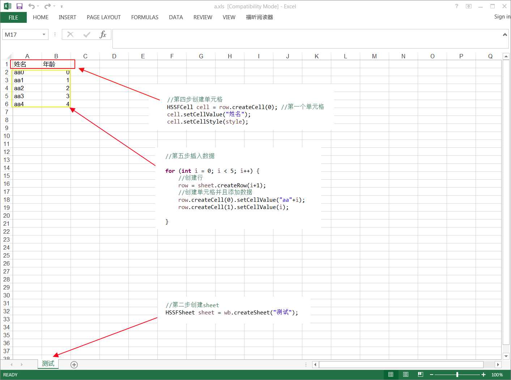Click the Excel application icon in the title bar
The image size is (511, 380).
pyautogui.click(x=7, y=6)
